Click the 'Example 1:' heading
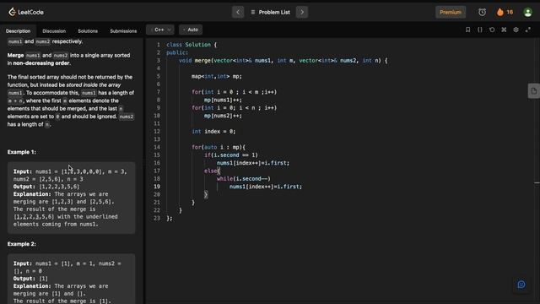Screen dimensions: 540x304 [x=22, y=152]
